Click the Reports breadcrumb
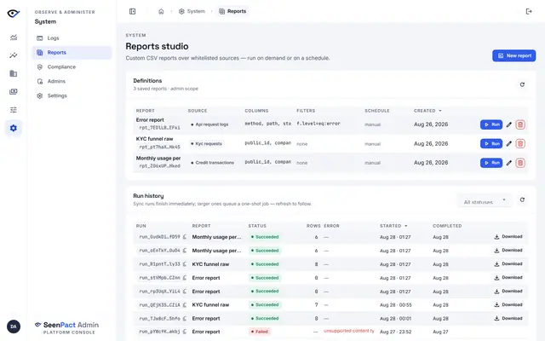Image resolution: width=545 pixels, height=341 pixels. point(232,11)
